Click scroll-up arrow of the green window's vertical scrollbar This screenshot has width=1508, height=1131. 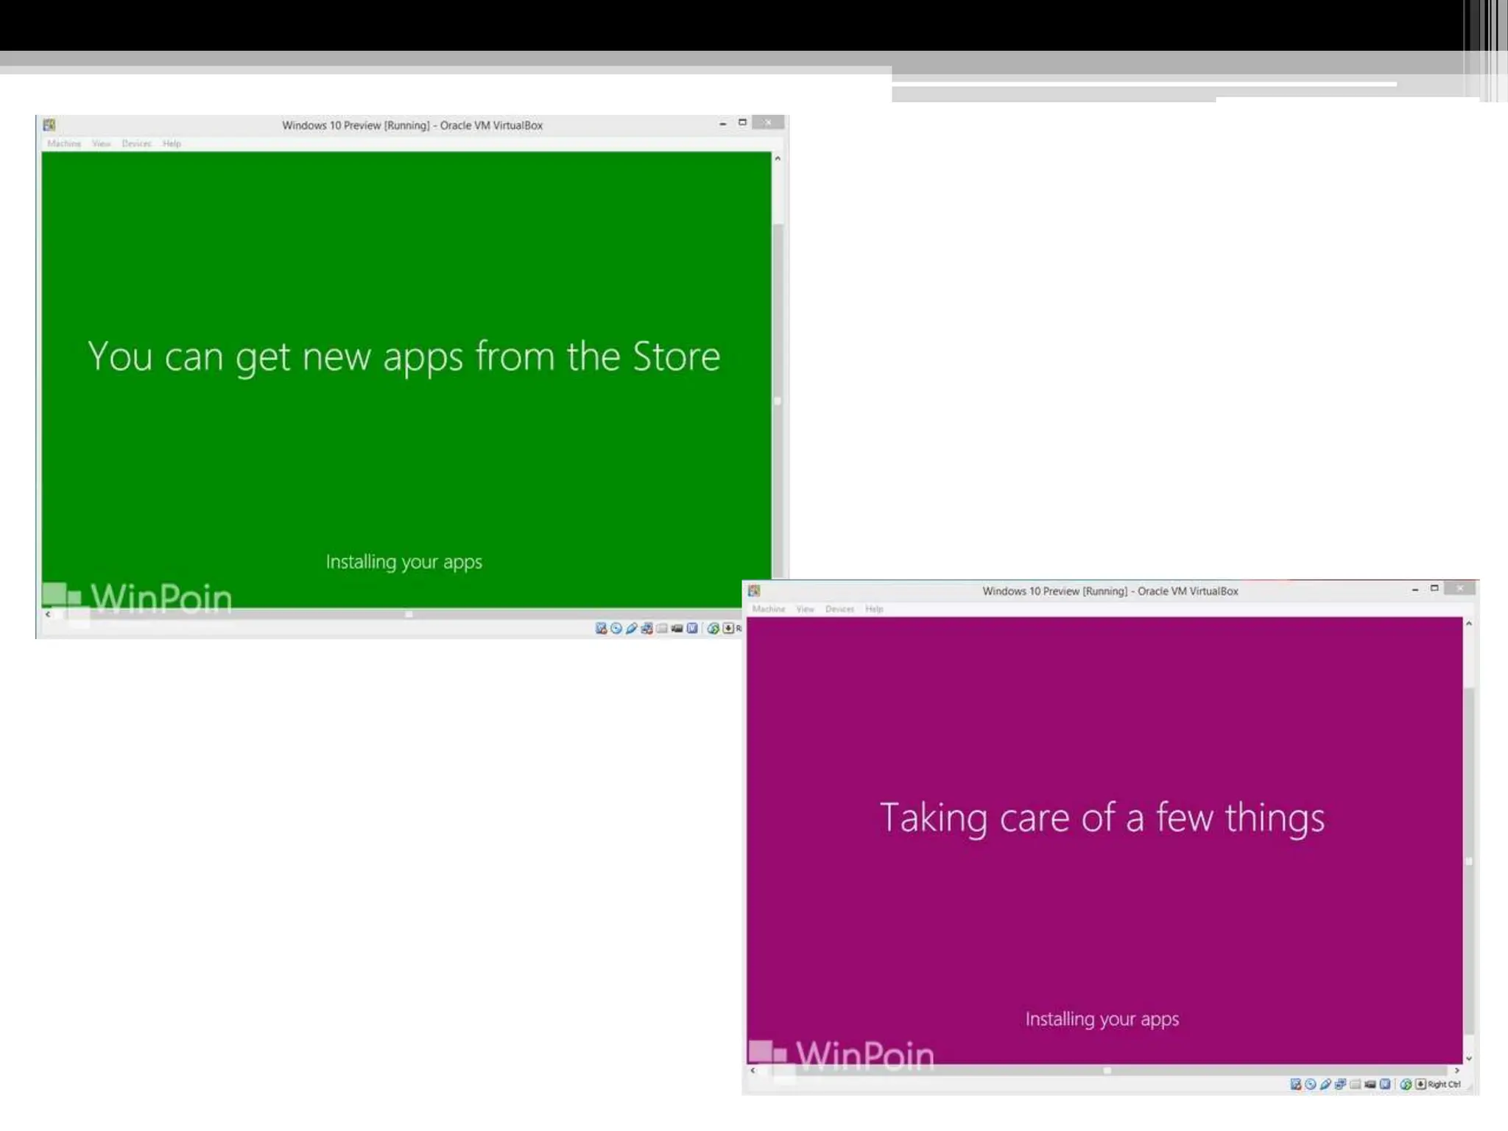tap(778, 158)
